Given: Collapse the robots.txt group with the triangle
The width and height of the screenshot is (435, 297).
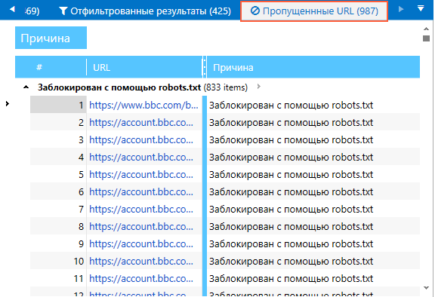Looking at the screenshot, I should click(x=26, y=87).
